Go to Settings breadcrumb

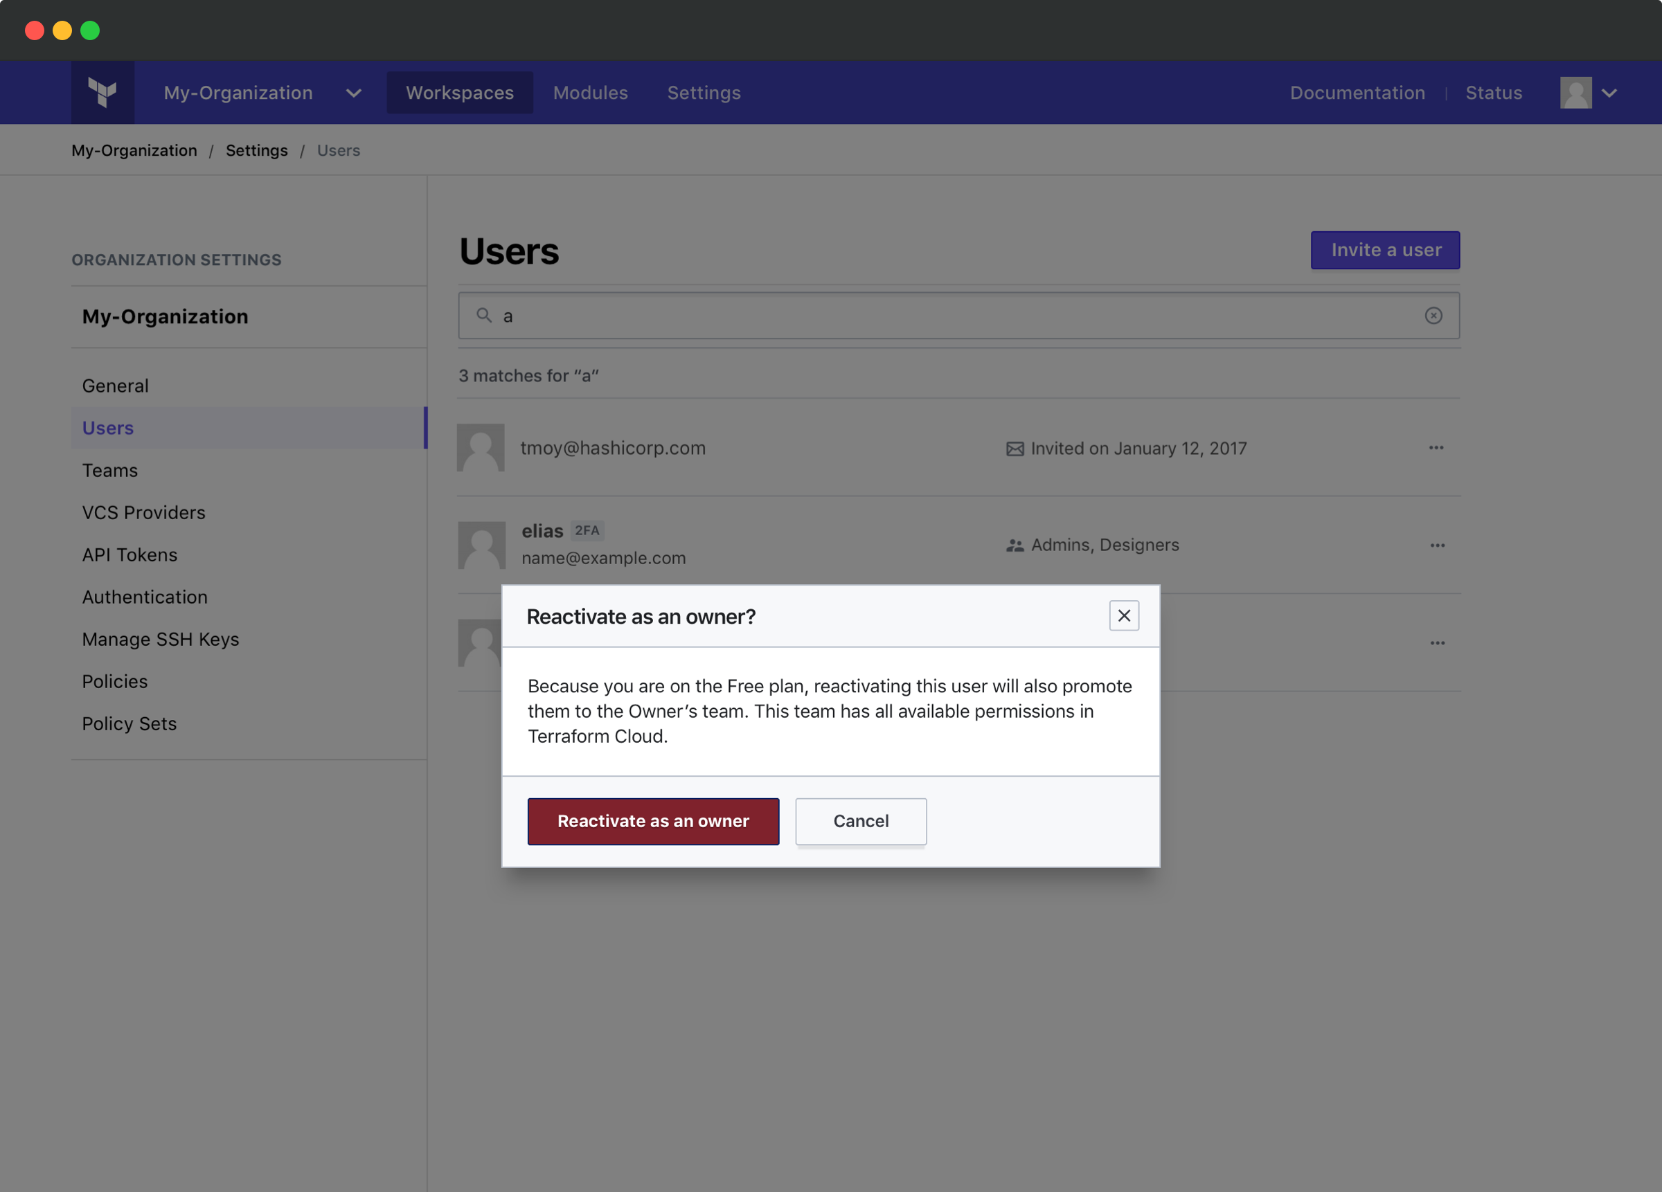pyautogui.click(x=256, y=150)
